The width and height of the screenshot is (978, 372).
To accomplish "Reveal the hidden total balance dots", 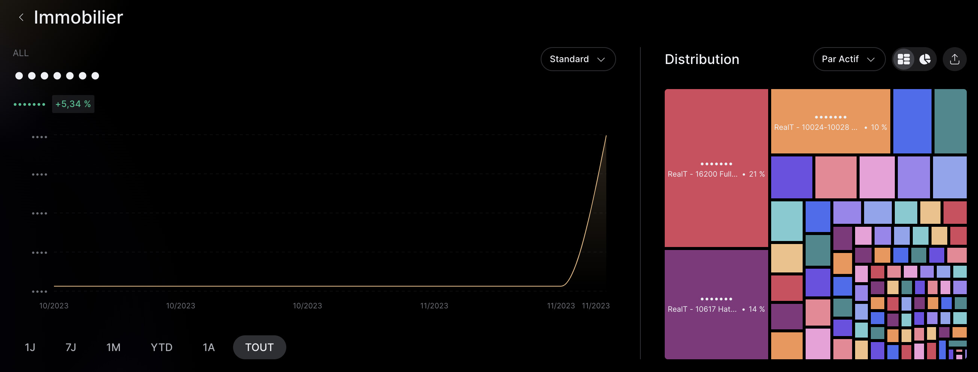I will tap(57, 76).
